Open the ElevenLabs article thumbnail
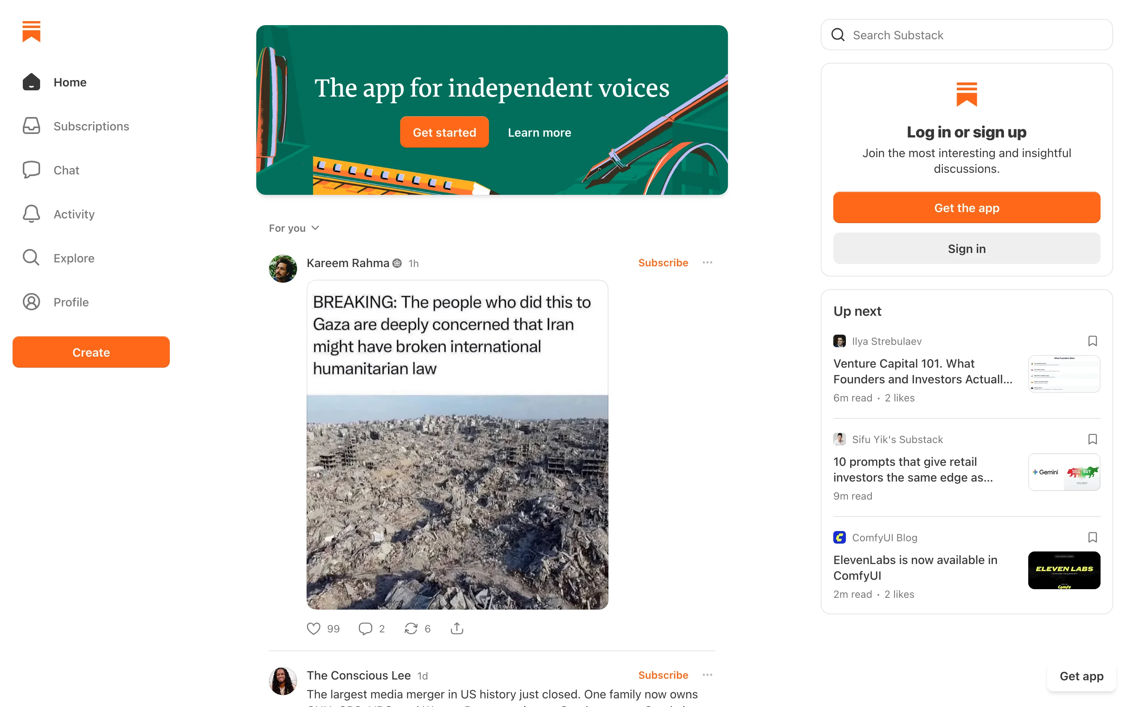The height and width of the screenshot is (707, 1132). [1064, 570]
